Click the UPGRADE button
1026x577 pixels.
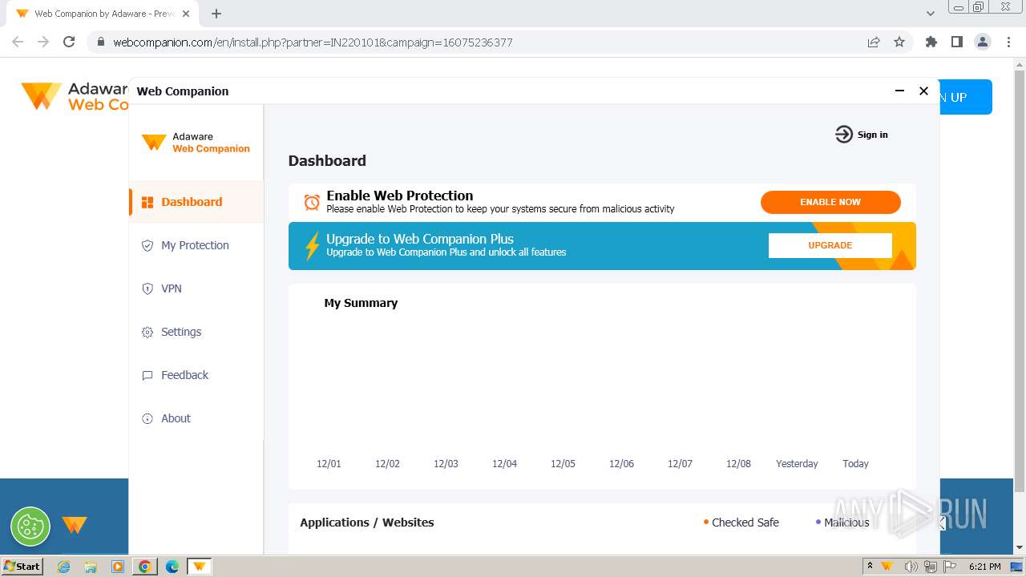[830, 245]
